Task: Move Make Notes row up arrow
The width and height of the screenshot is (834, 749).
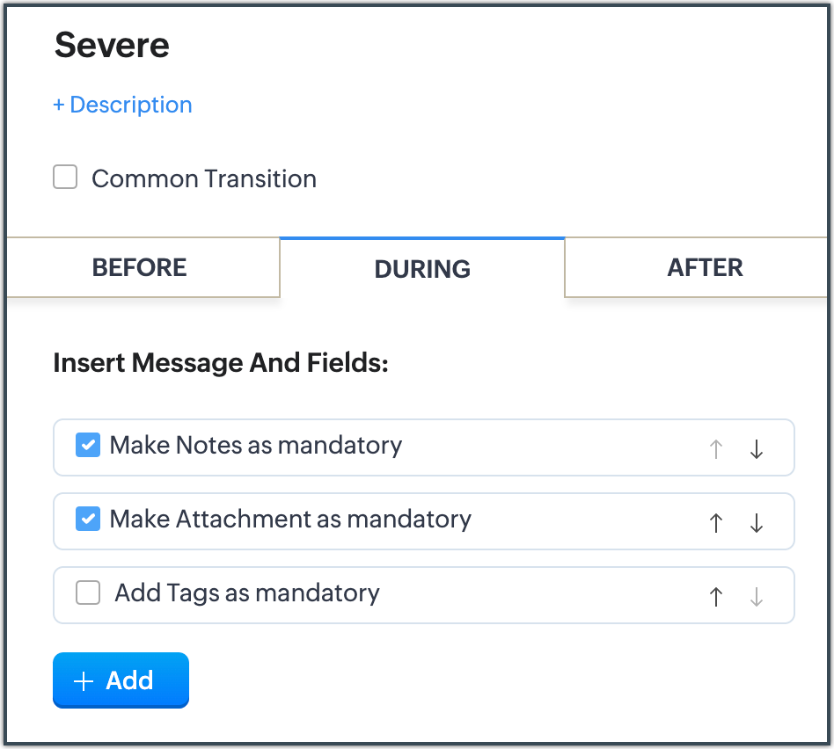Action: click(x=716, y=449)
